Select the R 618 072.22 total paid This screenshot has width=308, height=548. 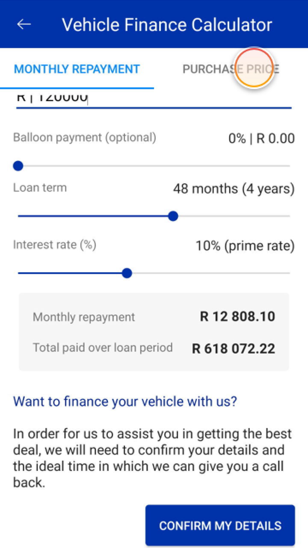[x=234, y=348]
